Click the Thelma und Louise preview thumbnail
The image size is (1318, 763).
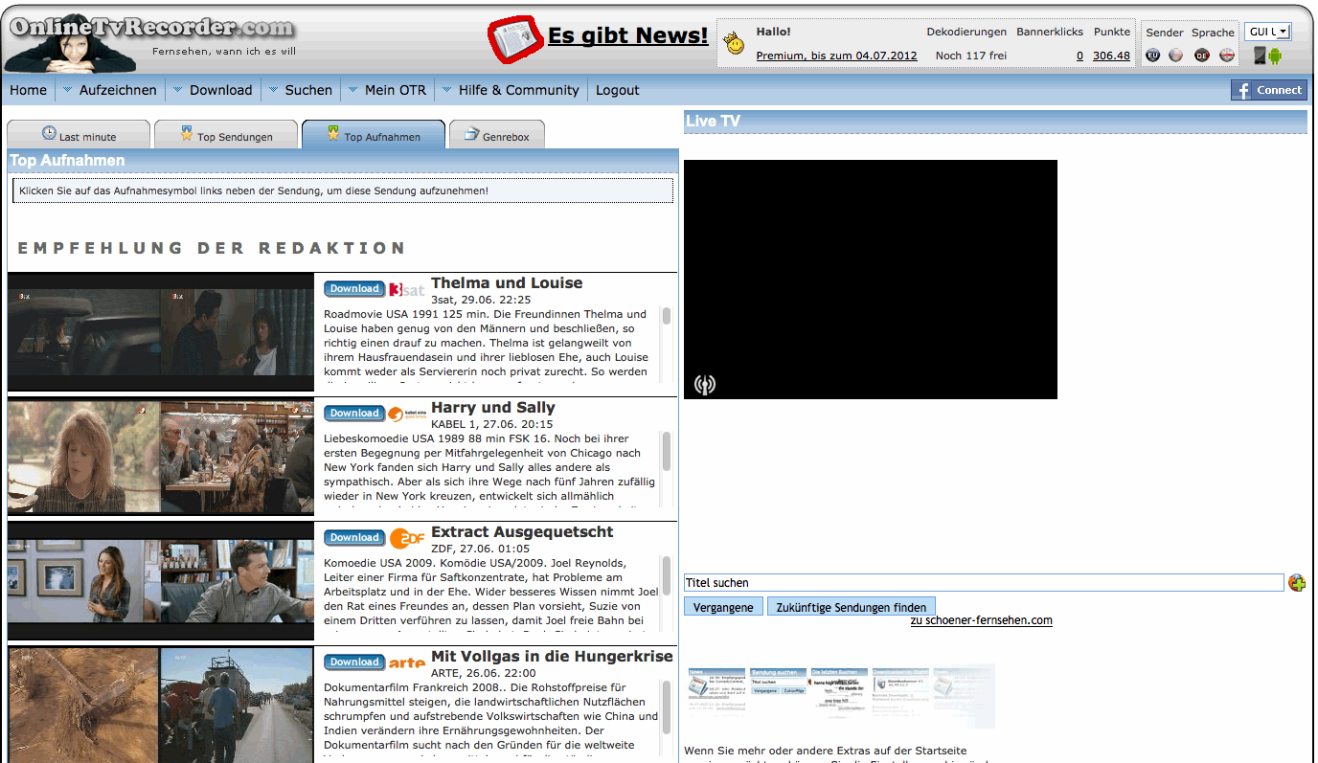pyautogui.click(x=161, y=334)
